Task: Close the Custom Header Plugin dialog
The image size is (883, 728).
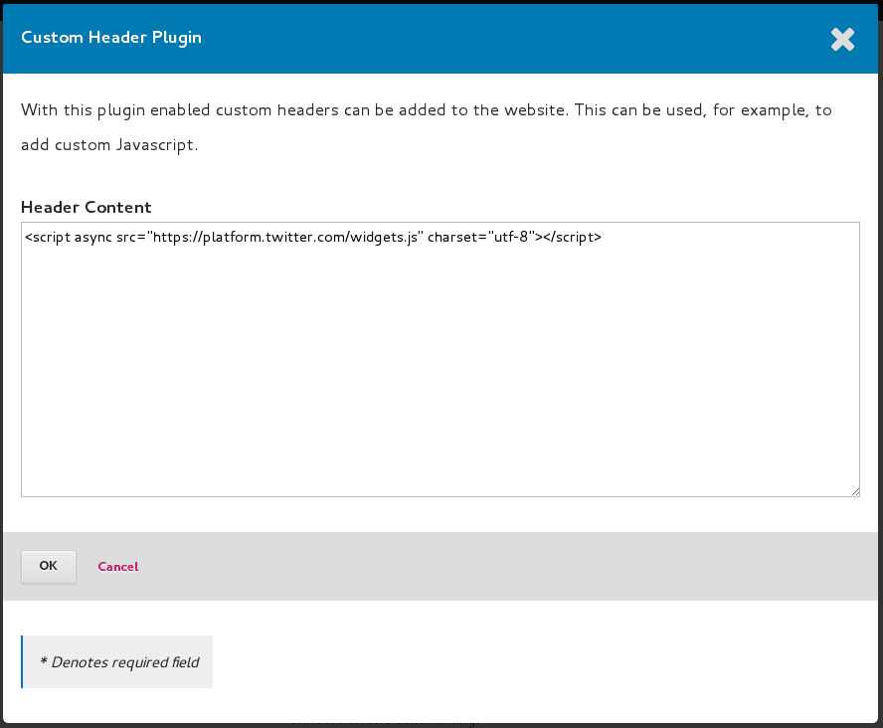Action: coord(842,39)
